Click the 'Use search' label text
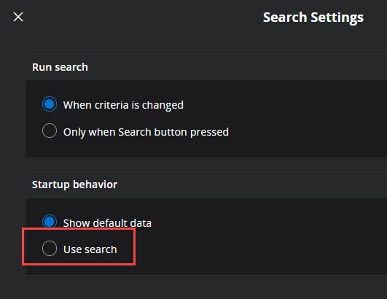The image size is (387, 299). pos(90,249)
